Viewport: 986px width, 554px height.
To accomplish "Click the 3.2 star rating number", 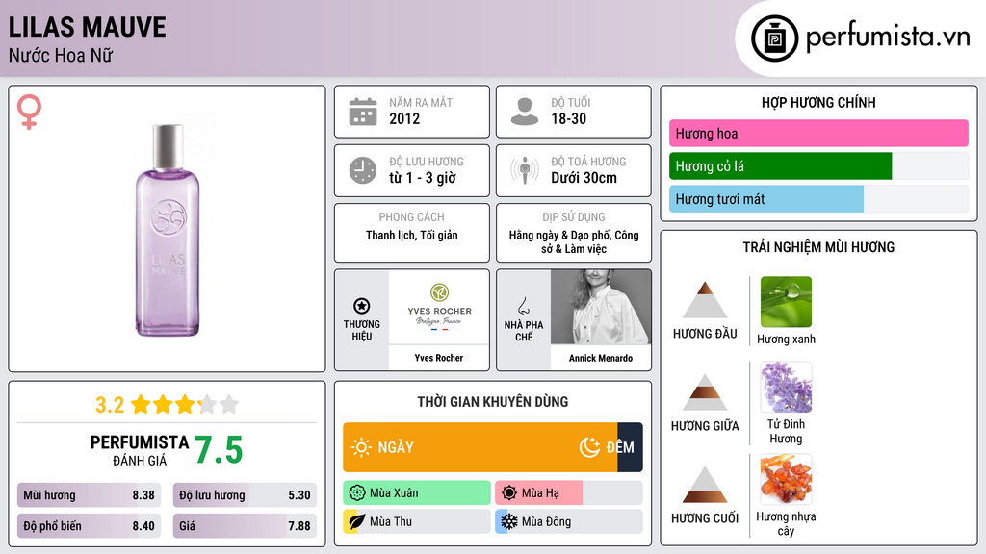I will click(x=110, y=405).
